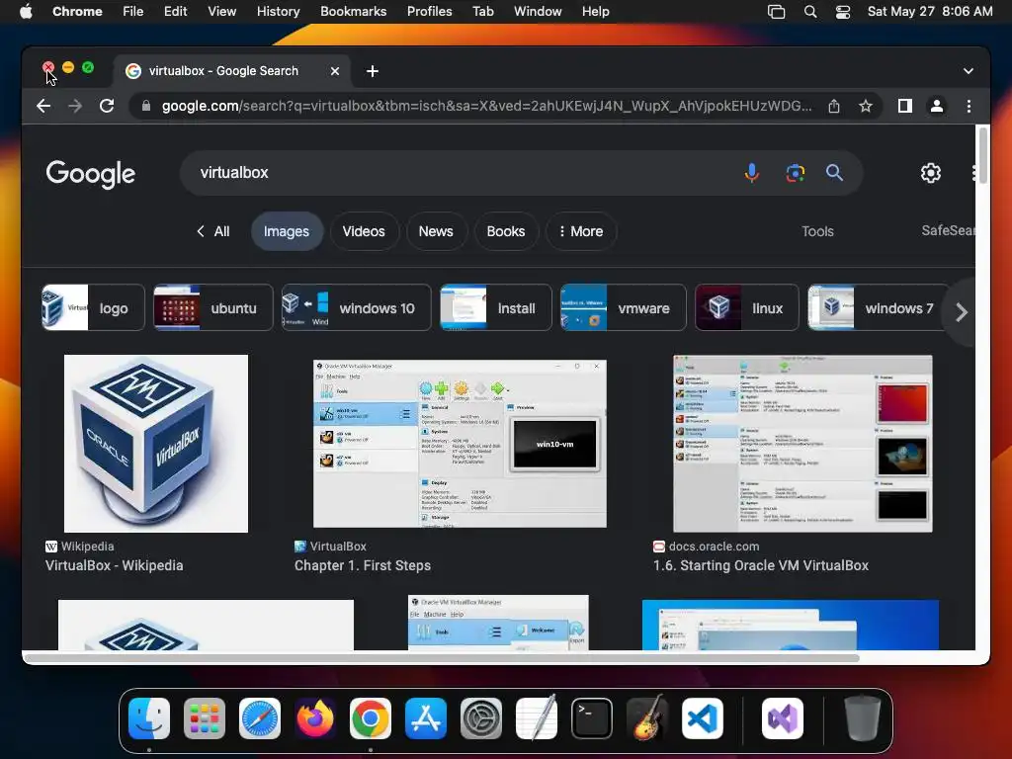Open the SafeSearch setting
Screen dimensions: 1012x759
(948, 230)
